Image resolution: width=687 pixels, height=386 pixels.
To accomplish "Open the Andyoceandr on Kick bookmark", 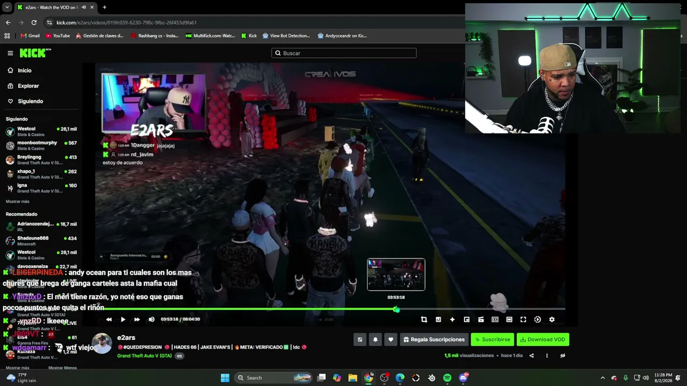I will (x=342, y=36).
